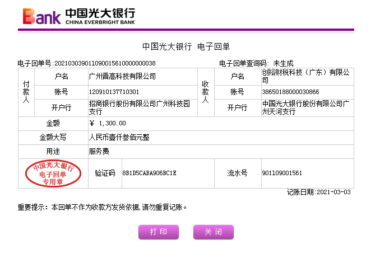This screenshot has width=380, height=263.
Task: Click the 打印 (print) button
Action: tap(159, 232)
